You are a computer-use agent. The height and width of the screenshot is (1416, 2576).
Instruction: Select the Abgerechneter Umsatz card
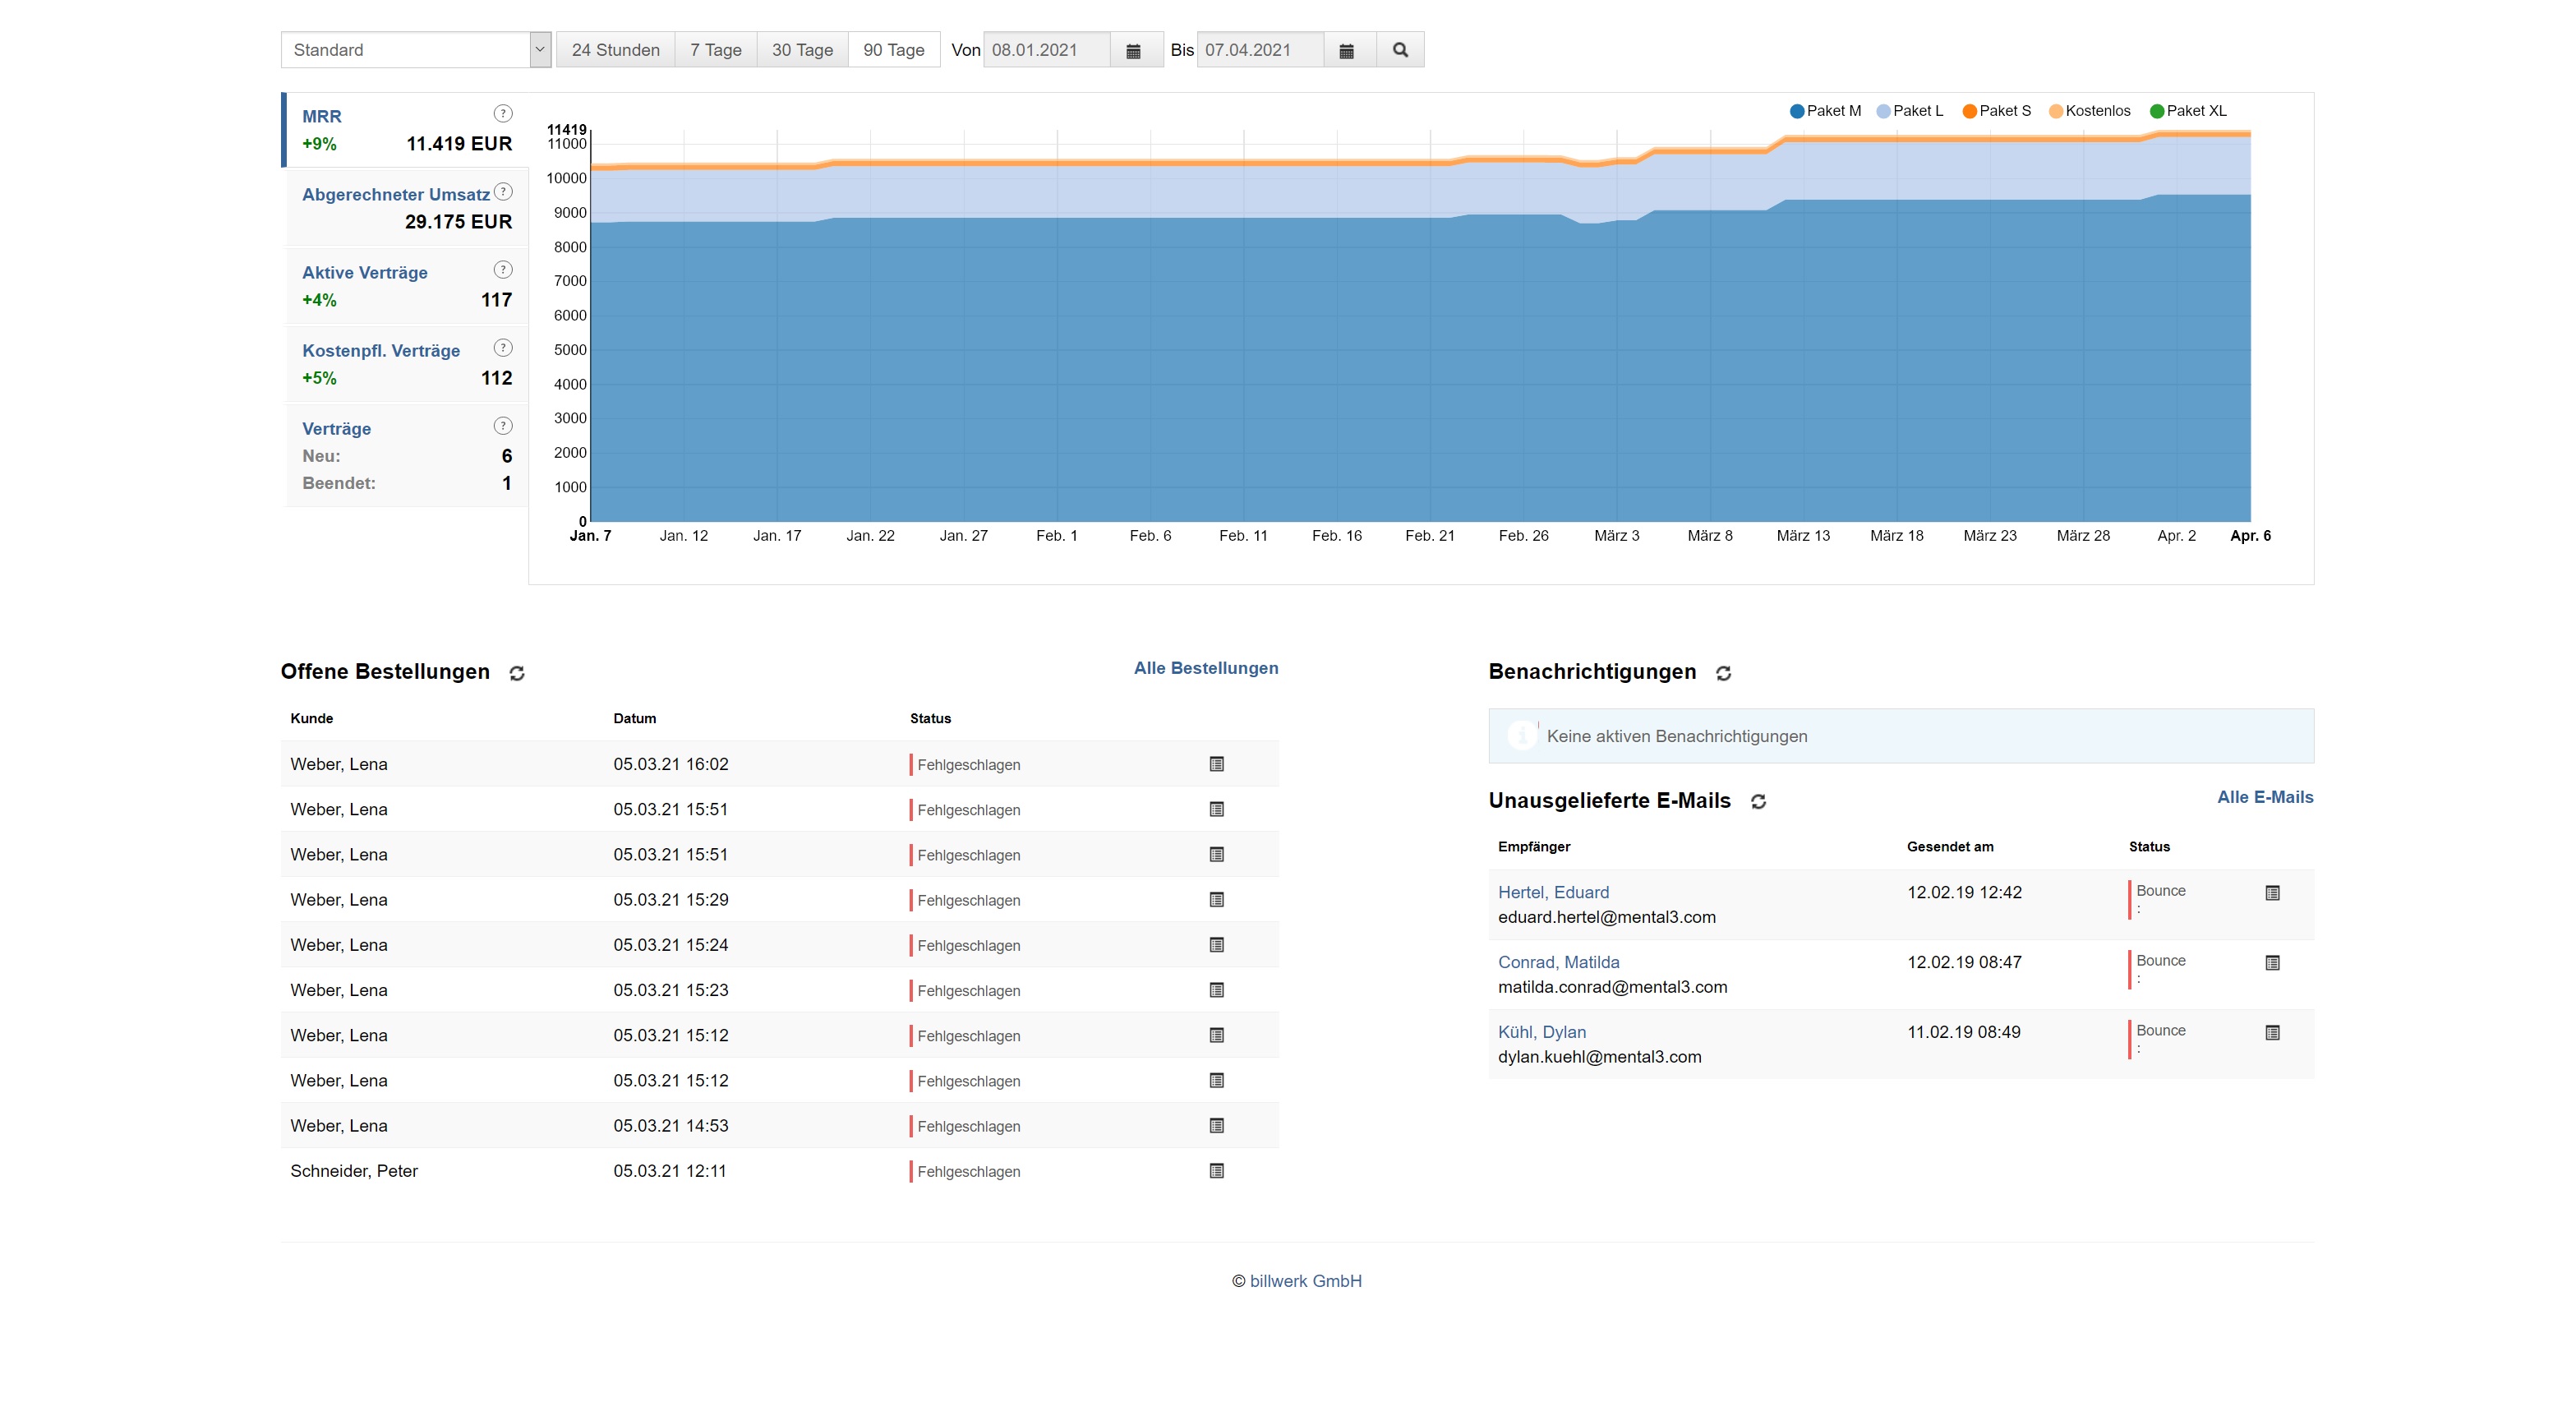tap(405, 208)
